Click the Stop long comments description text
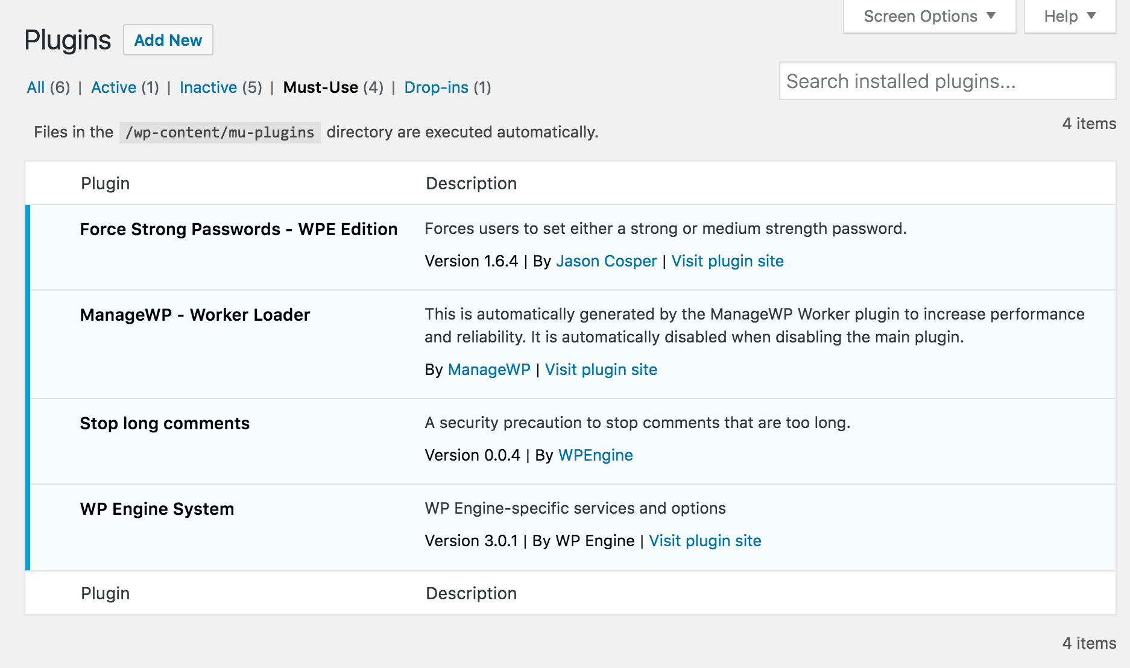This screenshot has width=1130, height=668. point(637,423)
